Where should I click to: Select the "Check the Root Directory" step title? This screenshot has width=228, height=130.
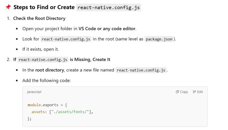39,18
